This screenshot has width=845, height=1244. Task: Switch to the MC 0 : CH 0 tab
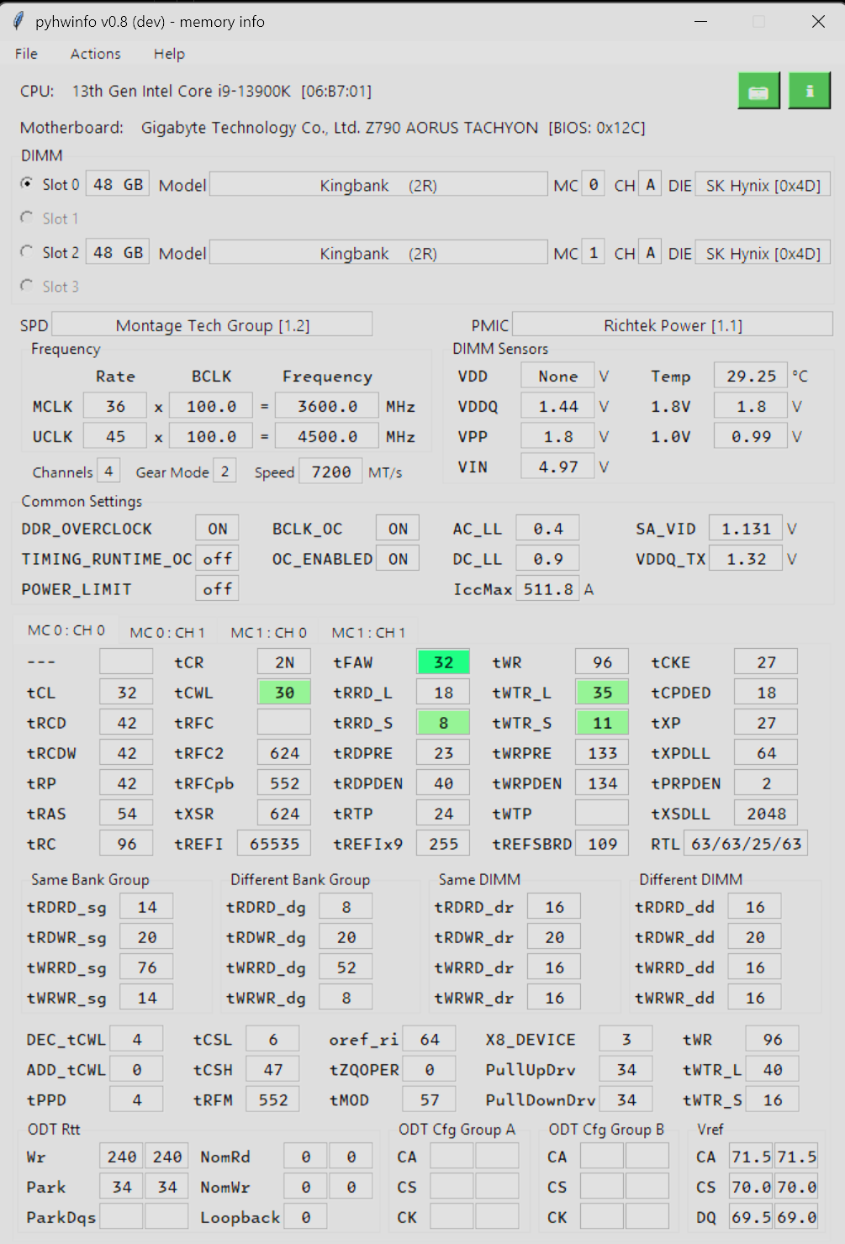tap(66, 630)
